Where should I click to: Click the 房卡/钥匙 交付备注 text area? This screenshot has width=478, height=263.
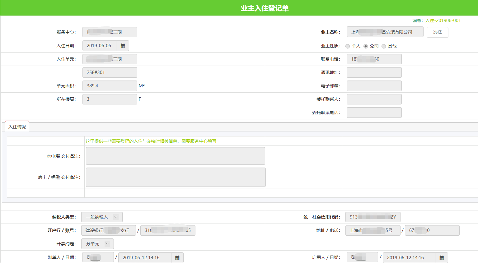coord(176,177)
